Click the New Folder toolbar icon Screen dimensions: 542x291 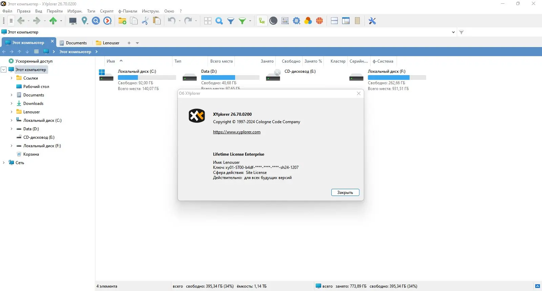[x=122, y=21]
